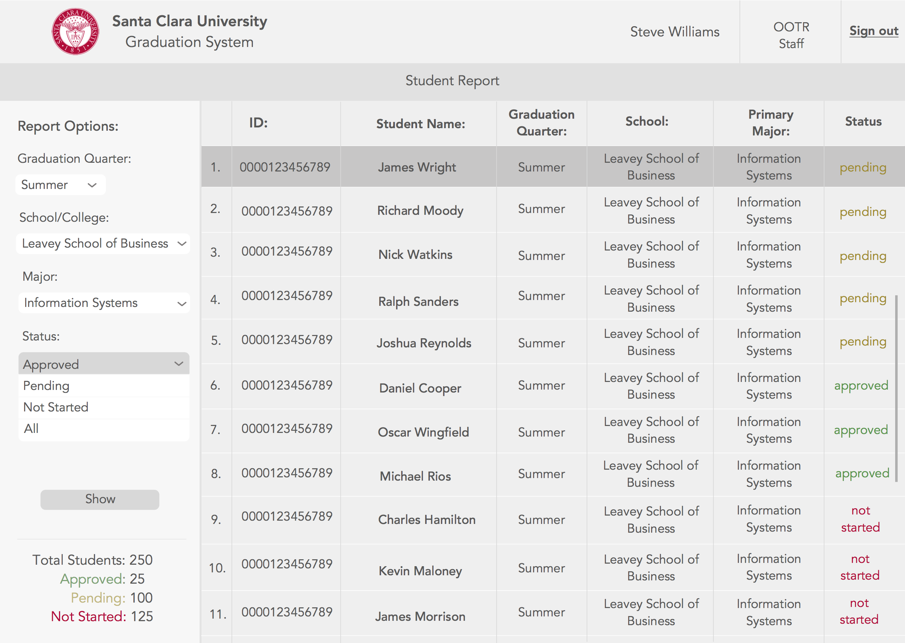
Task: Click the Student Name column header
Action: click(x=420, y=123)
